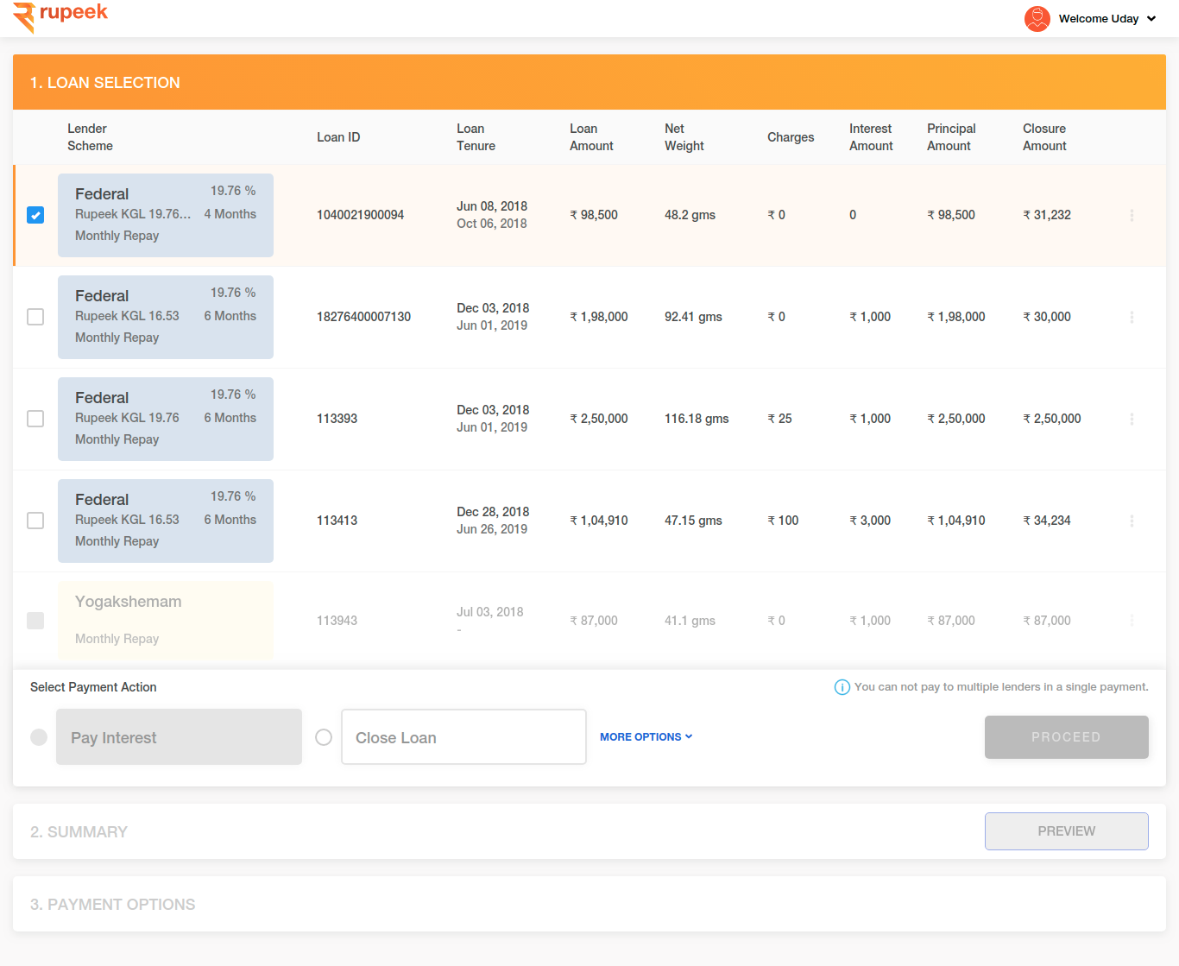Click the Rupeek logo

(x=60, y=16)
